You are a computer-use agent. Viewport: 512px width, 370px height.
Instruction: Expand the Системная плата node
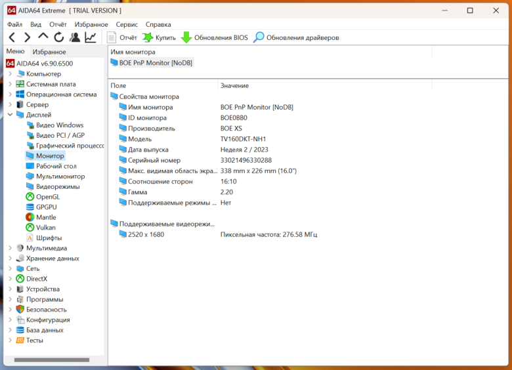click(10, 84)
